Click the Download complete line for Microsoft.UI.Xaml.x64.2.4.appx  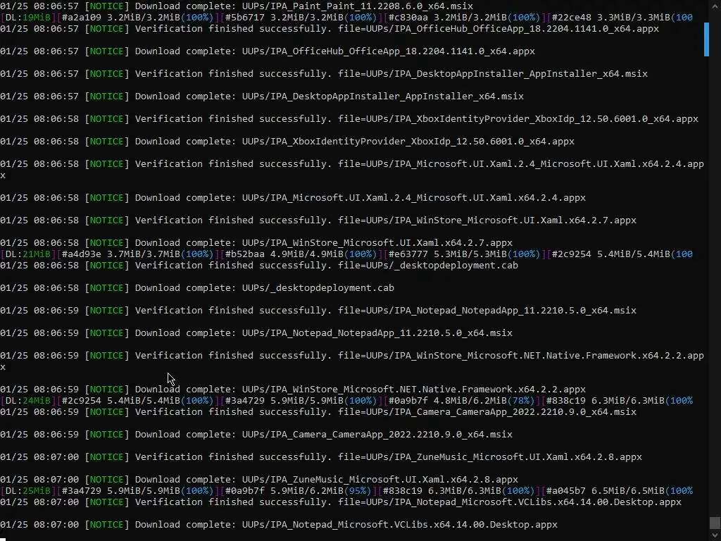[293, 198]
